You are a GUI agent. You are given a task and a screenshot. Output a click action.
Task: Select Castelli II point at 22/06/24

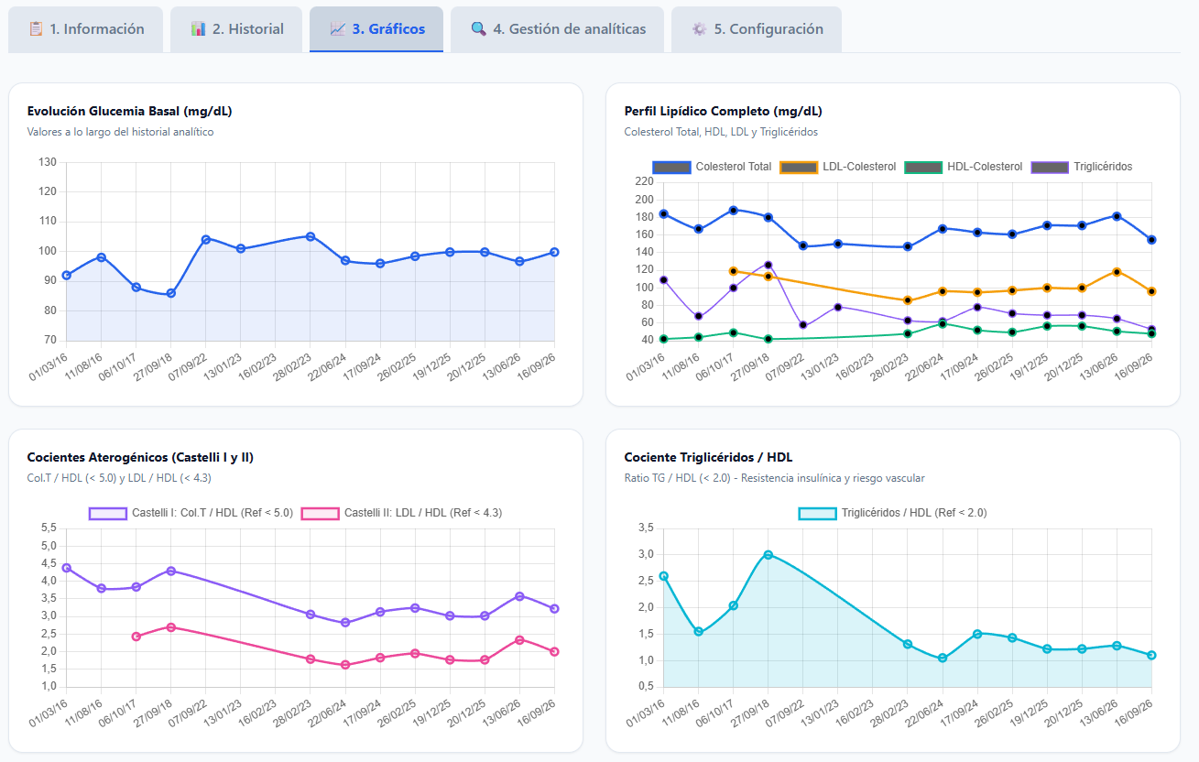[345, 665]
